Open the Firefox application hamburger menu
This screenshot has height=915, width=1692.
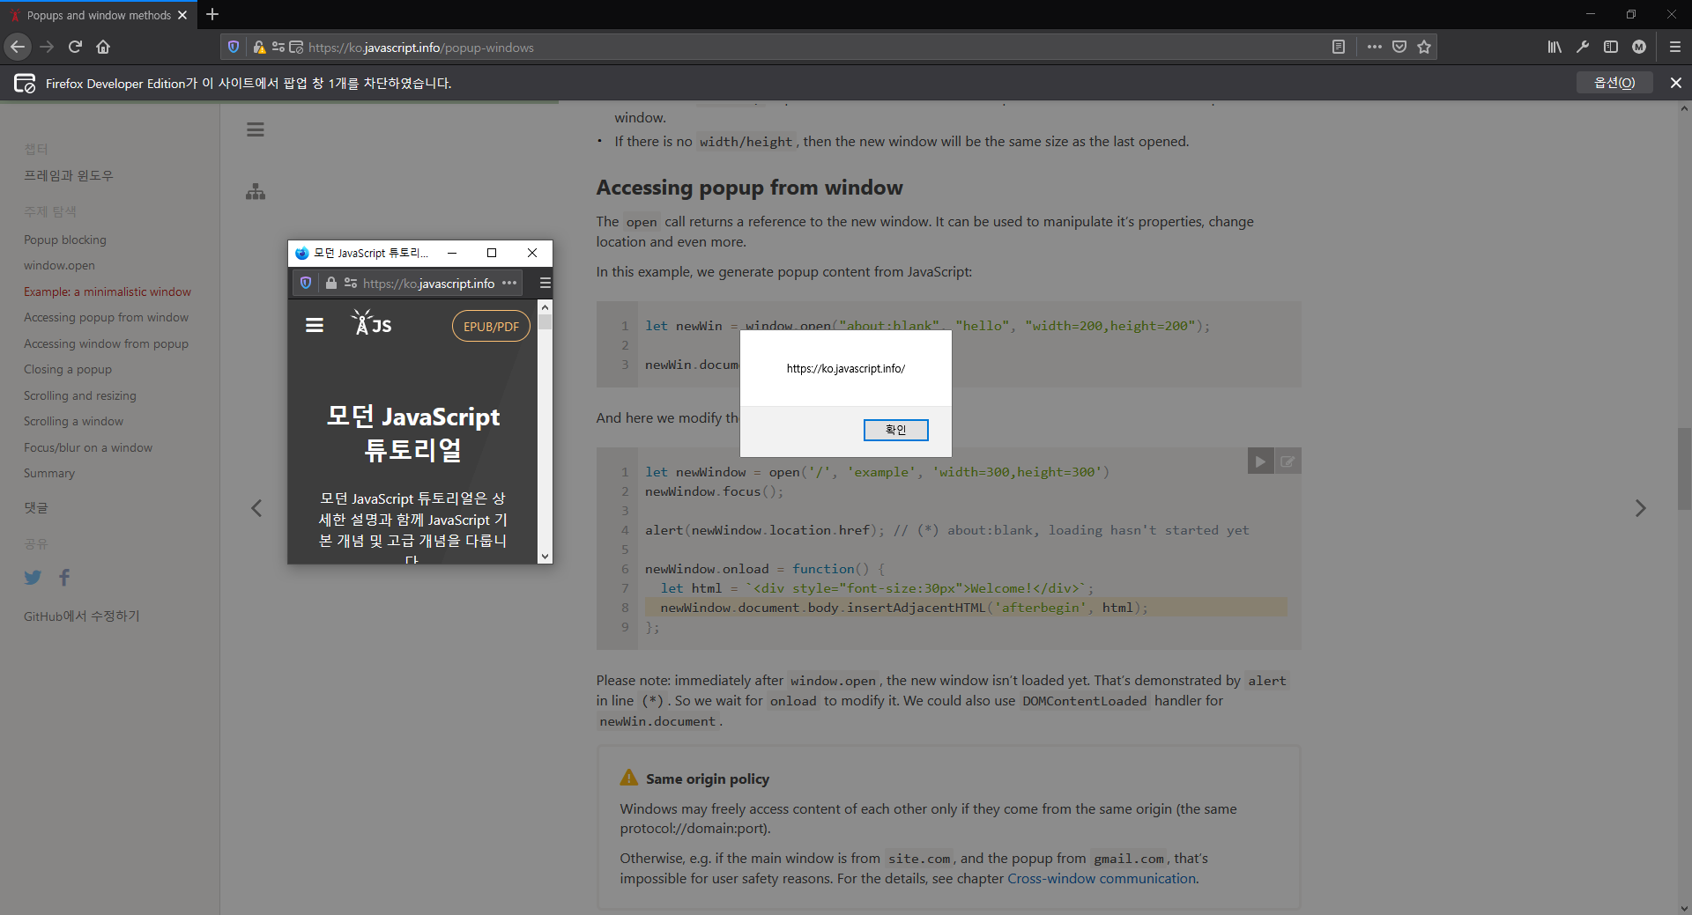pyautogui.click(x=1673, y=47)
